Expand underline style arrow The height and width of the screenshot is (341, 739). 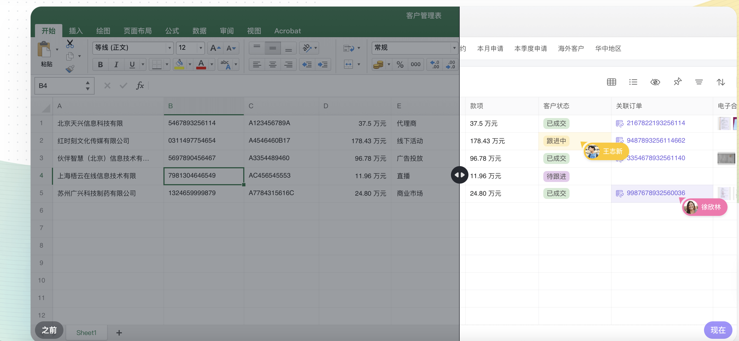pyautogui.click(x=143, y=64)
